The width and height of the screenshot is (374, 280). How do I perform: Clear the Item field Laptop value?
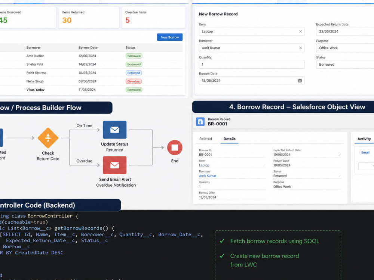pos(301,31)
